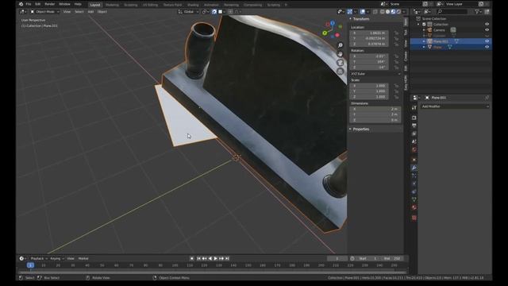This screenshot has height=286, width=508.
Task: Open the outliner filter dropdown
Action: 478,12
